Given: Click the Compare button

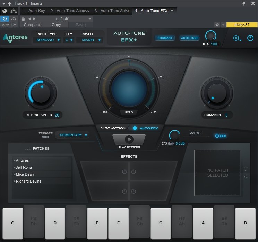Looking at the screenshot, I should (32, 25).
